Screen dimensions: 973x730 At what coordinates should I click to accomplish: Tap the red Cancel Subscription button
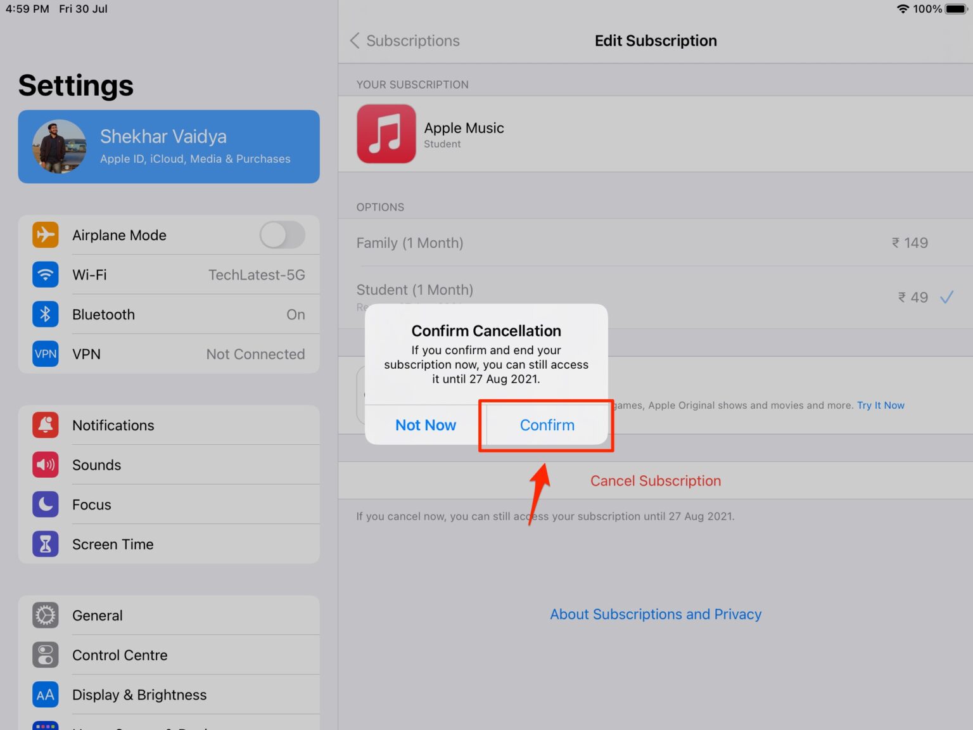(x=656, y=481)
